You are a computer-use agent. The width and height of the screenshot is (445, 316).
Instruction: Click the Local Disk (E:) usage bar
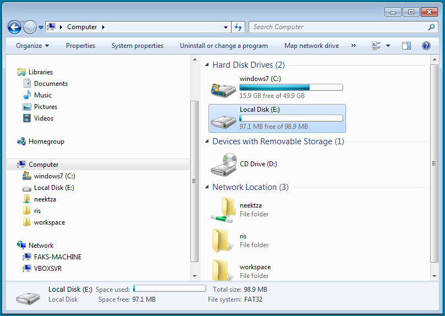click(291, 118)
